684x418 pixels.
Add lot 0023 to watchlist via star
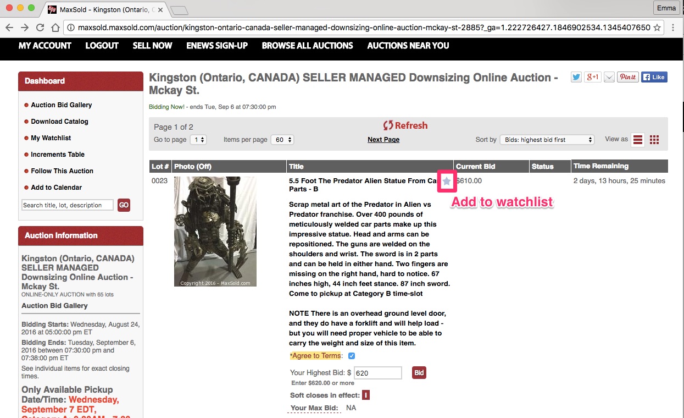pyautogui.click(x=447, y=181)
